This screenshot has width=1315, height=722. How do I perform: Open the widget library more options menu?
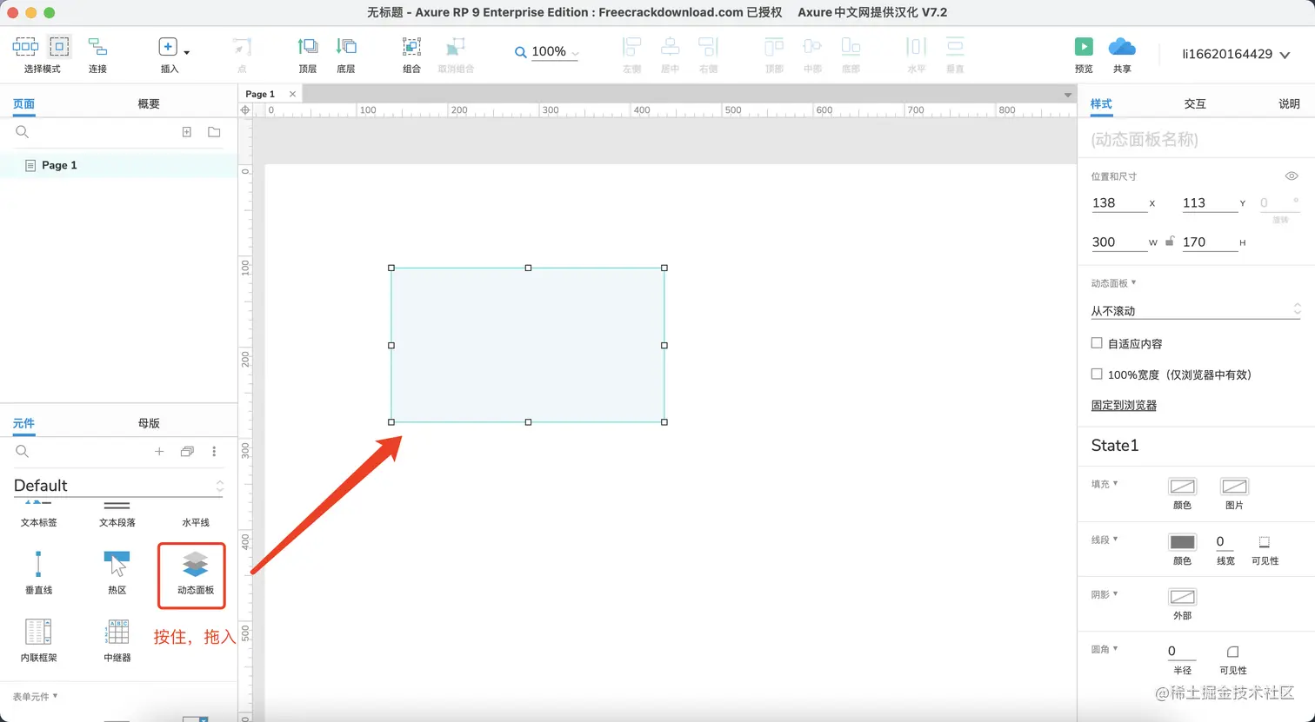point(214,452)
